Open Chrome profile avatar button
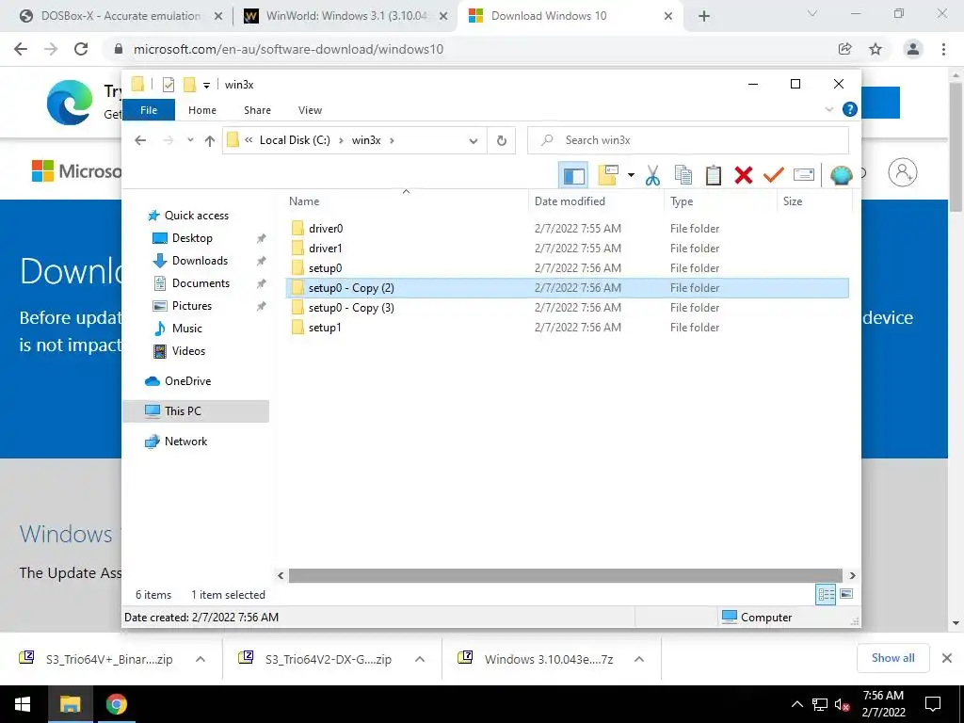This screenshot has height=723, width=964. [913, 49]
